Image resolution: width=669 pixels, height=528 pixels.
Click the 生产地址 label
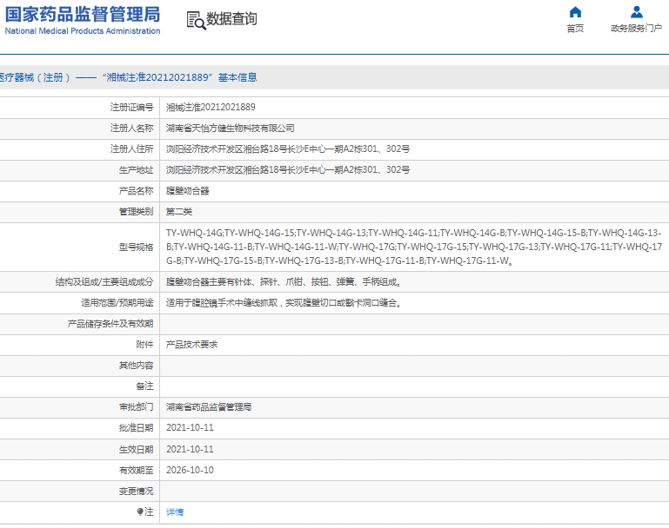point(136,170)
